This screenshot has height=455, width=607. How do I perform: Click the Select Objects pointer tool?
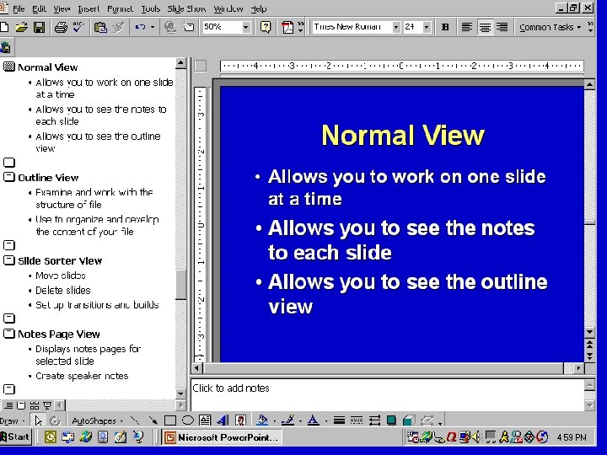tap(38, 420)
